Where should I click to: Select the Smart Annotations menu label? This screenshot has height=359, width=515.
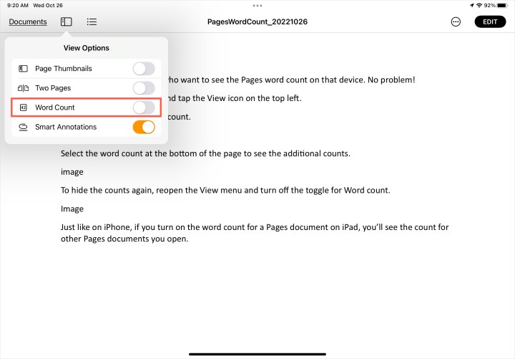point(66,127)
